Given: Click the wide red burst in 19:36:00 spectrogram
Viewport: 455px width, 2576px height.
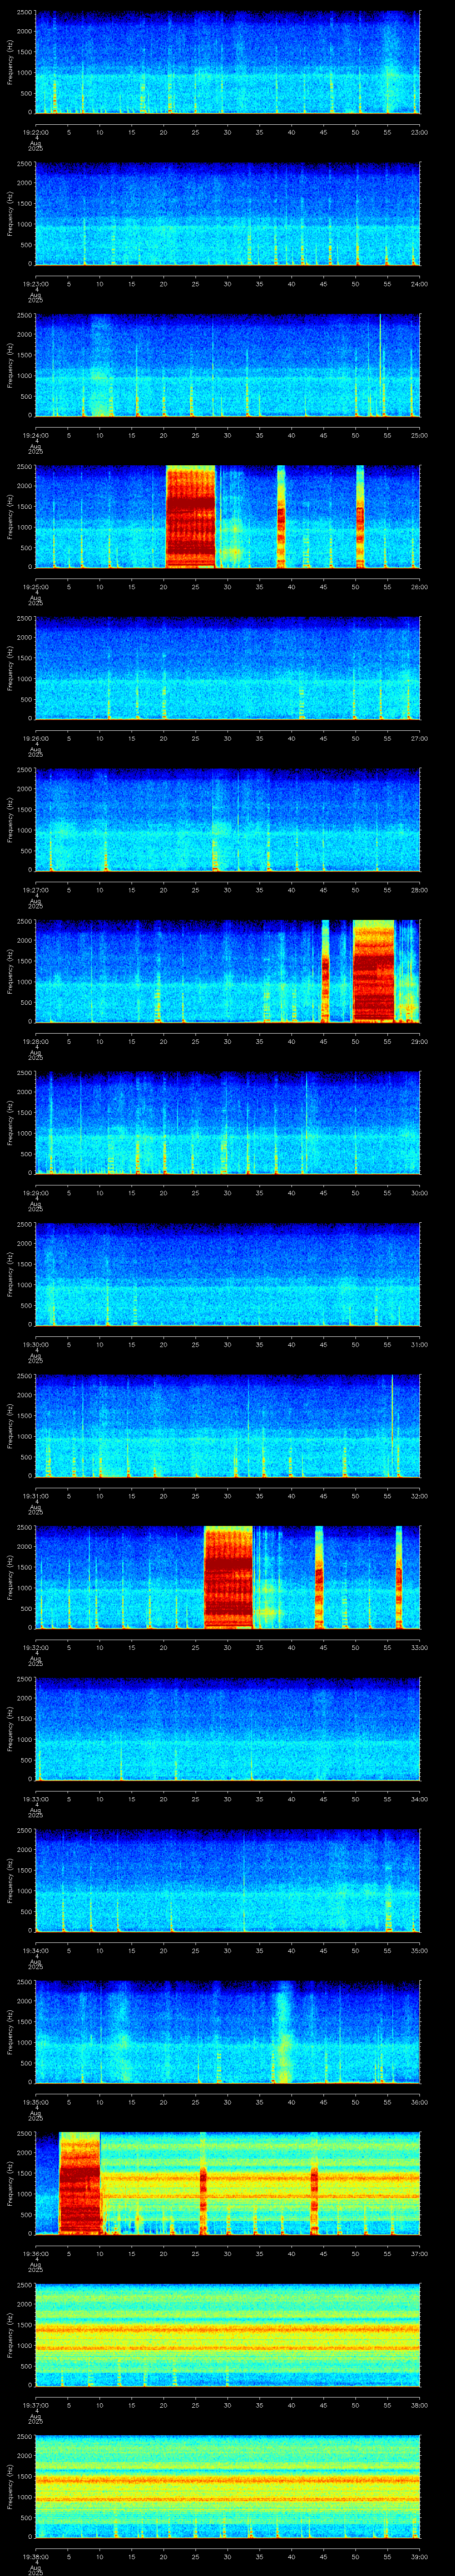Looking at the screenshot, I should (80, 2183).
